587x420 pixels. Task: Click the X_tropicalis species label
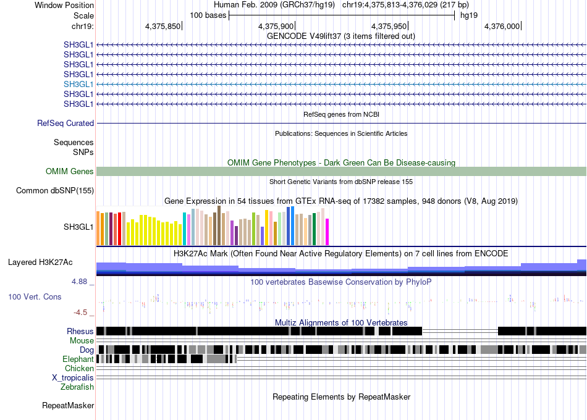tap(73, 378)
